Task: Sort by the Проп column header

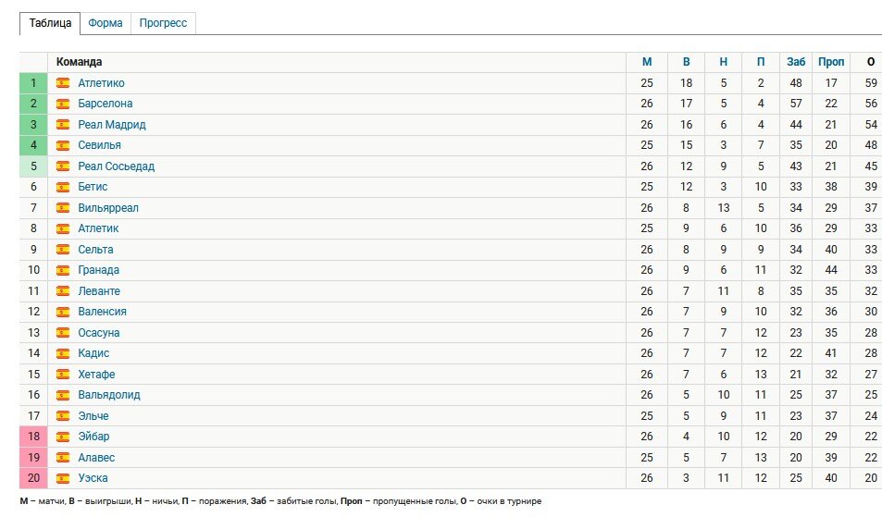Action: point(831,62)
